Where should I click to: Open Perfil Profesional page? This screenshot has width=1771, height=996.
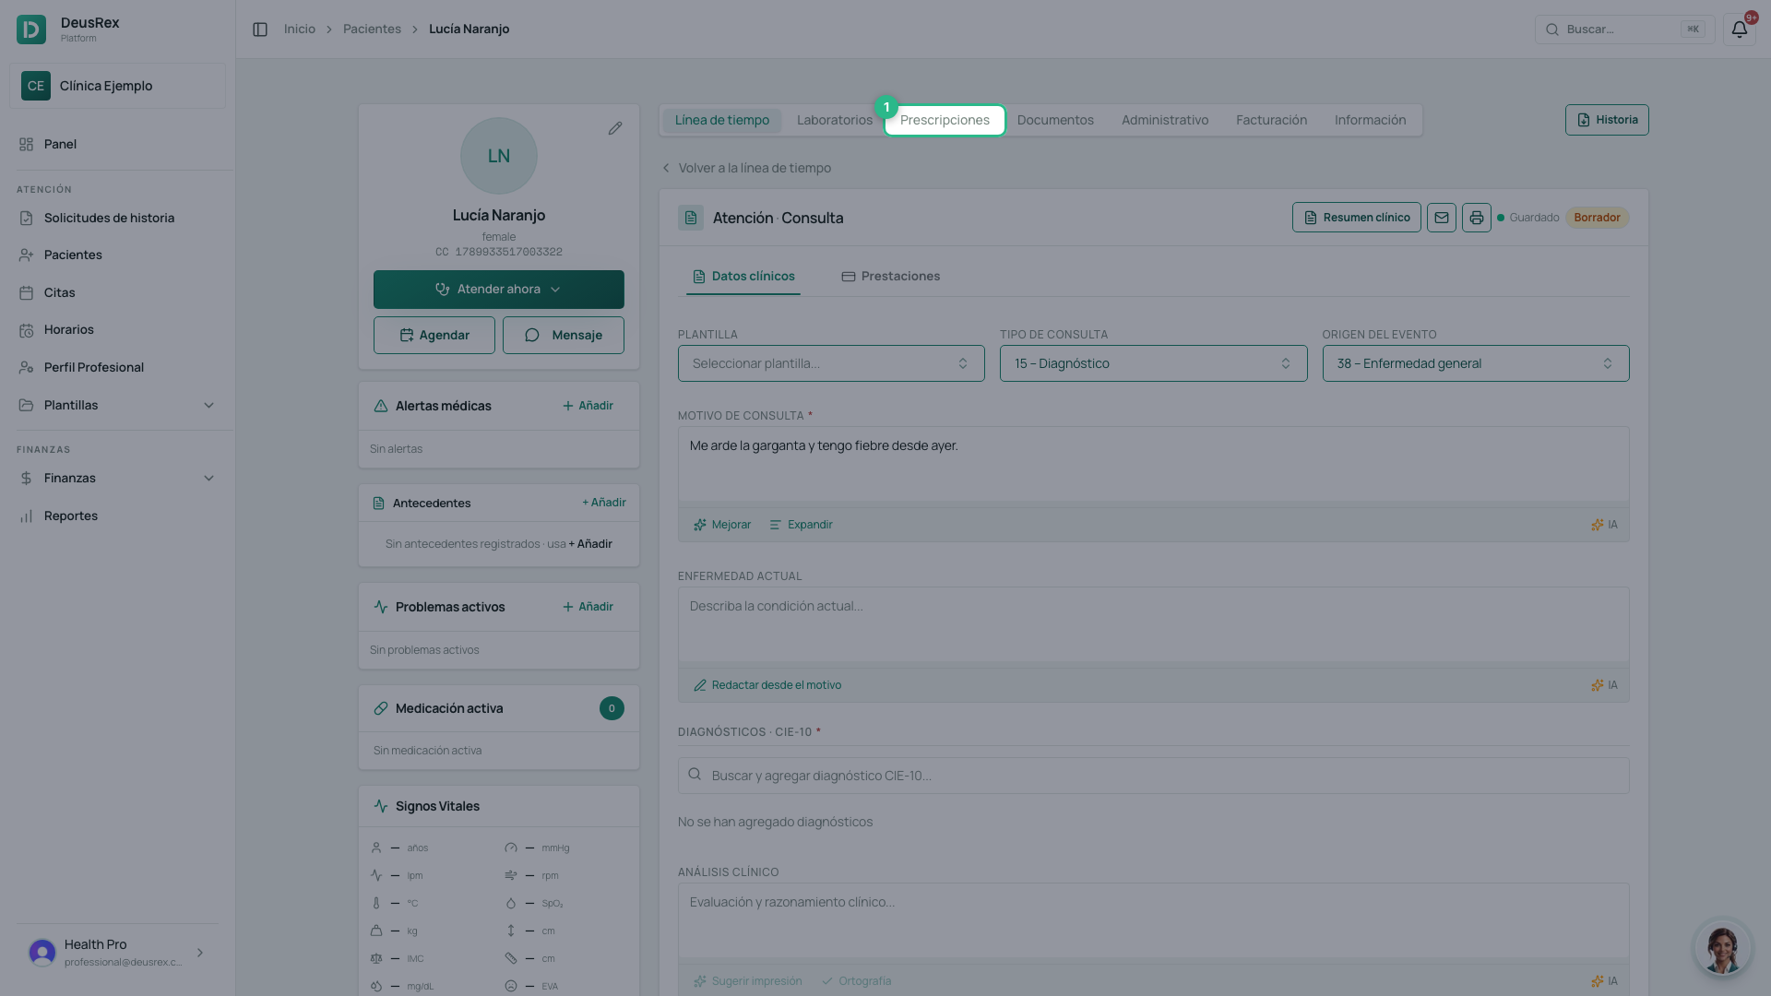pyautogui.click(x=117, y=367)
